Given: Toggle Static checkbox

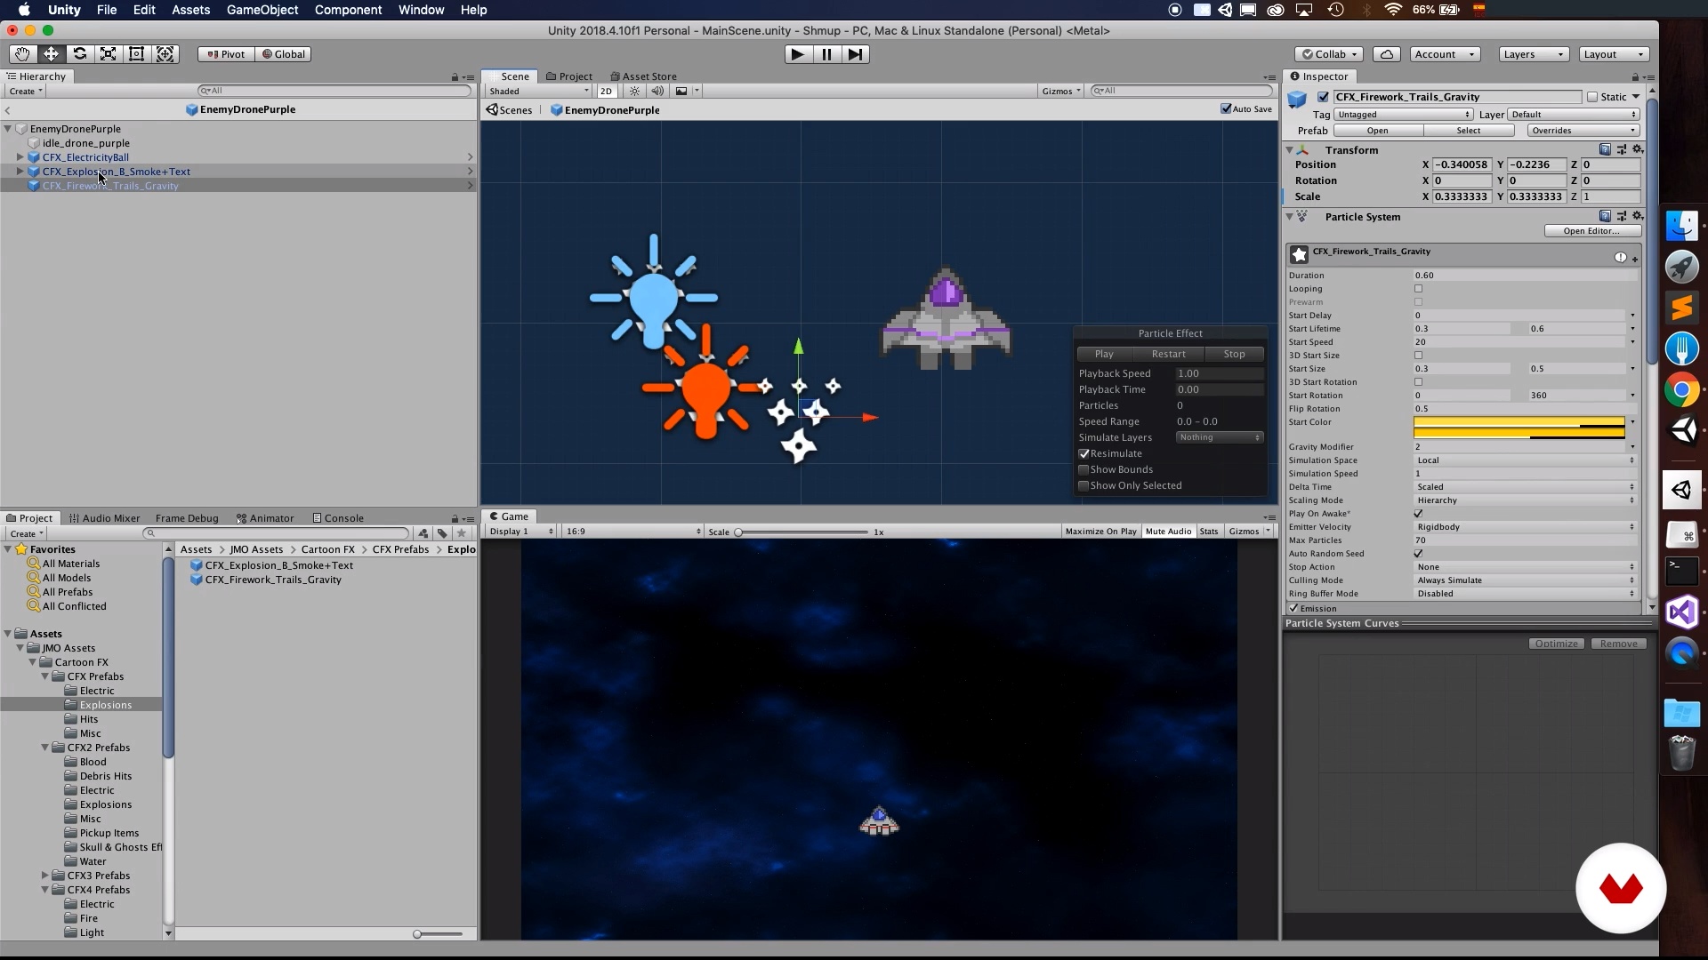Looking at the screenshot, I should [x=1592, y=97].
